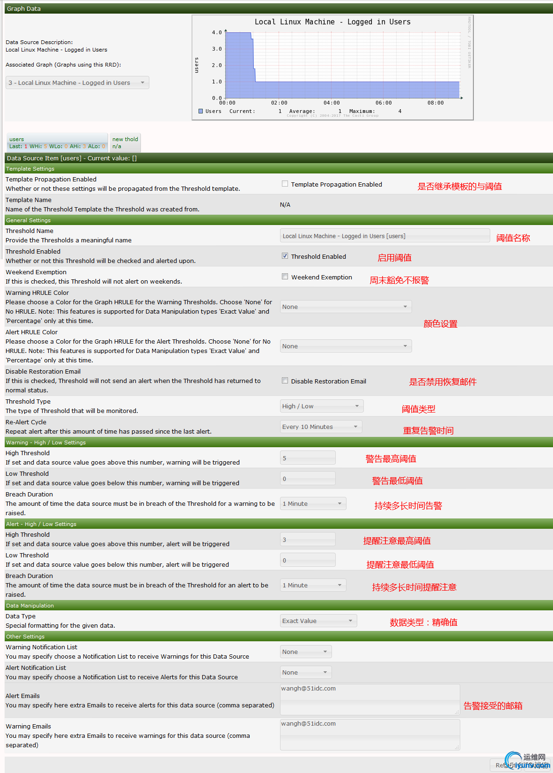Click Data Source Description label

(x=39, y=42)
